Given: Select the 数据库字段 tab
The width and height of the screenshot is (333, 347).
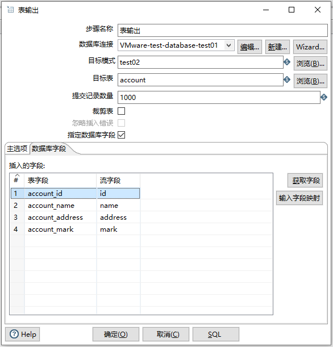Looking at the screenshot, I should tap(49, 148).
